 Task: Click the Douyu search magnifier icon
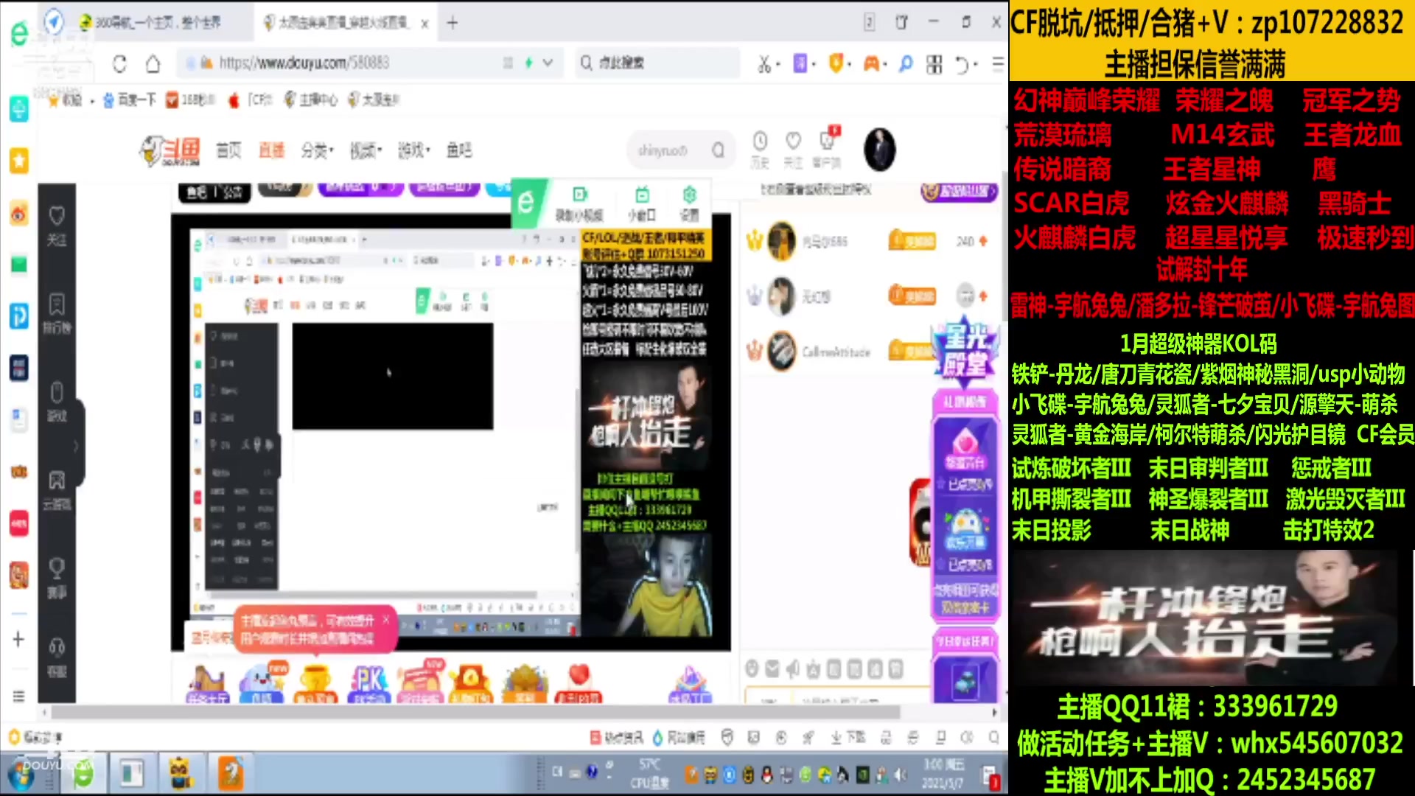pos(718,150)
